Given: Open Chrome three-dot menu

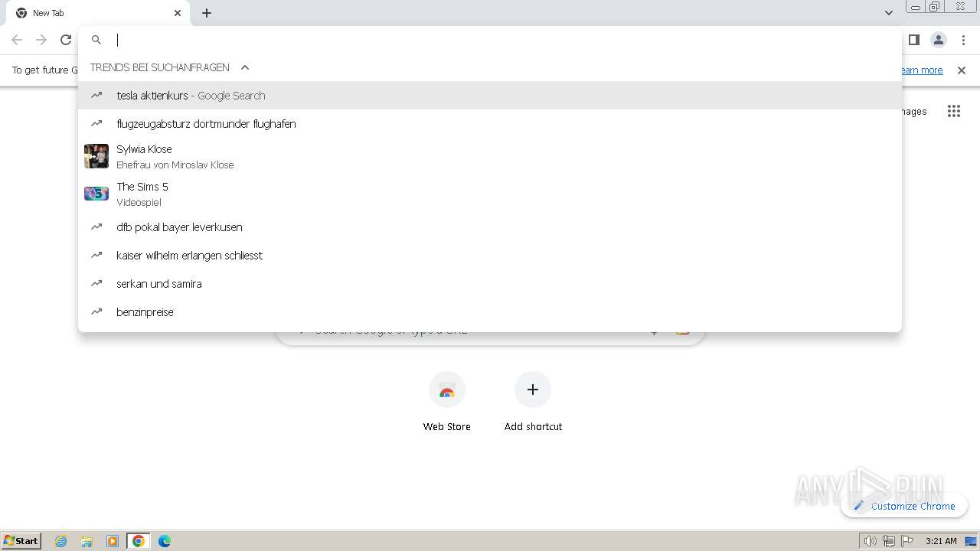Looking at the screenshot, I should coord(963,40).
